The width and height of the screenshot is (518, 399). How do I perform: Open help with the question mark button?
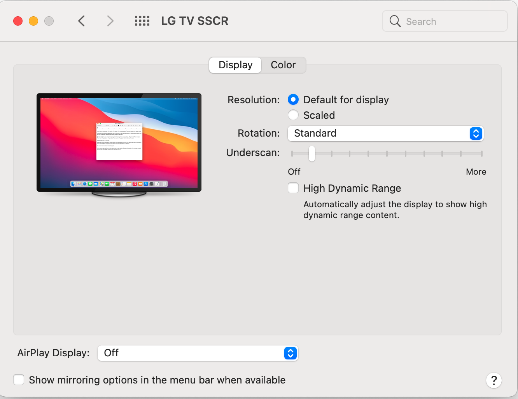click(493, 380)
